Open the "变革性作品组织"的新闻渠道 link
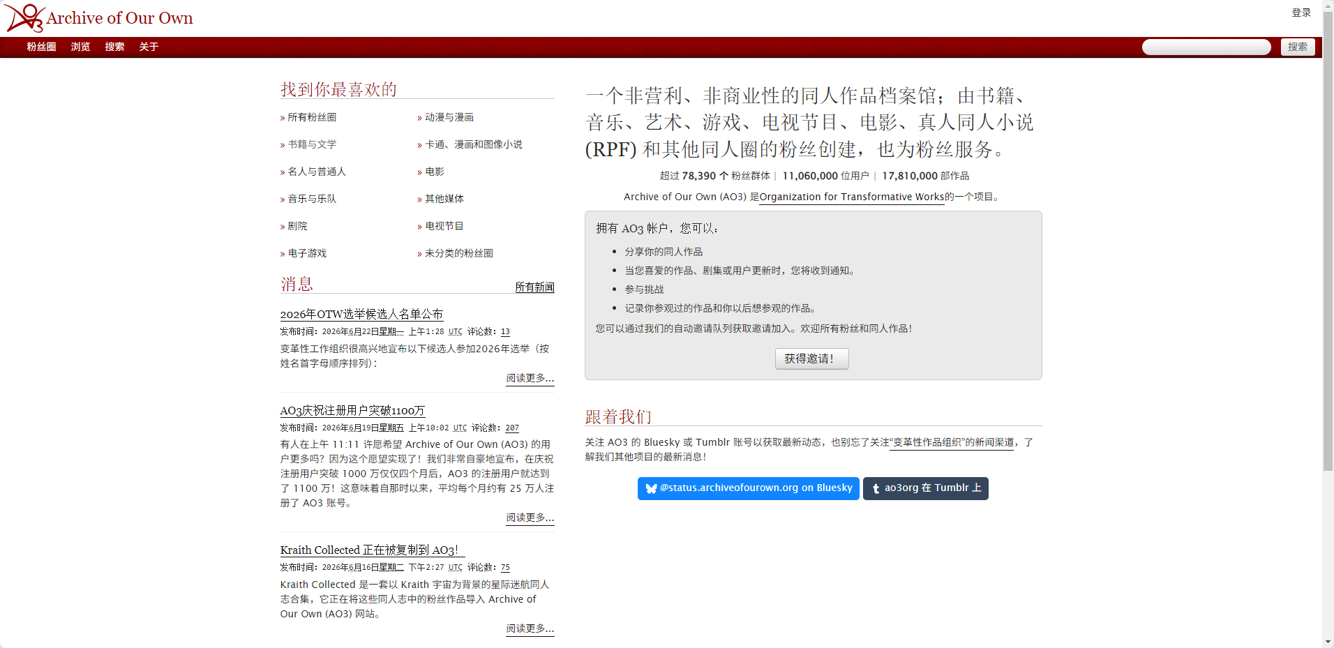This screenshot has height=648, width=1334. click(952, 442)
